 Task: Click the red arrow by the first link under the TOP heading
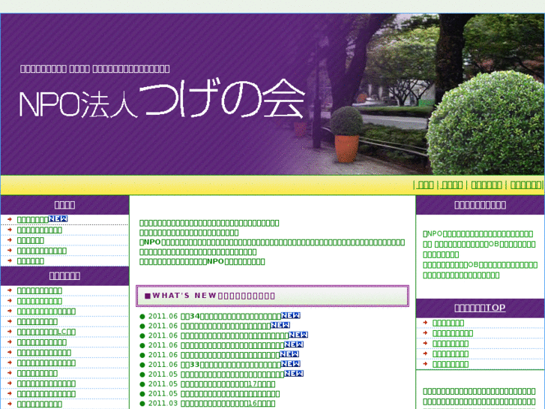click(x=424, y=323)
